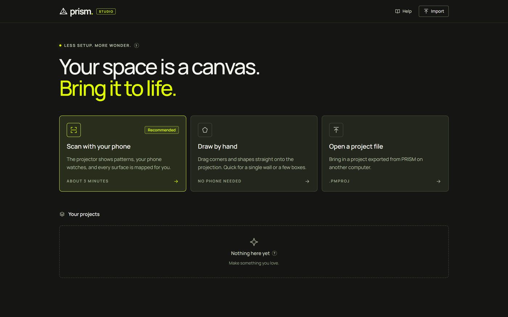Click the STUDIO badge
508x317 pixels.
[106, 12]
